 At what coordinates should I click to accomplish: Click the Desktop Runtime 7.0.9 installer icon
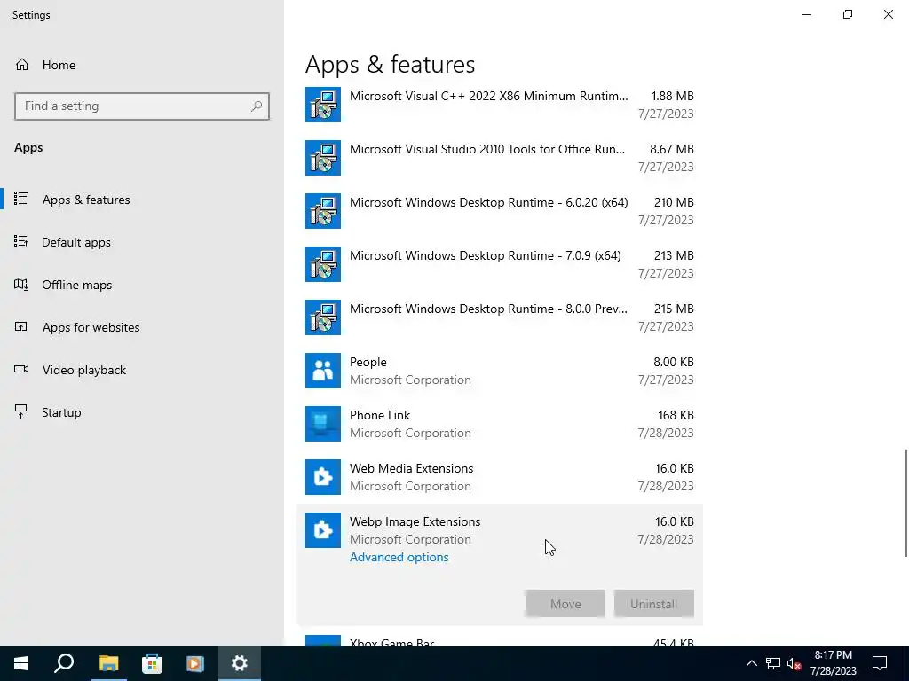tap(323, 264)
